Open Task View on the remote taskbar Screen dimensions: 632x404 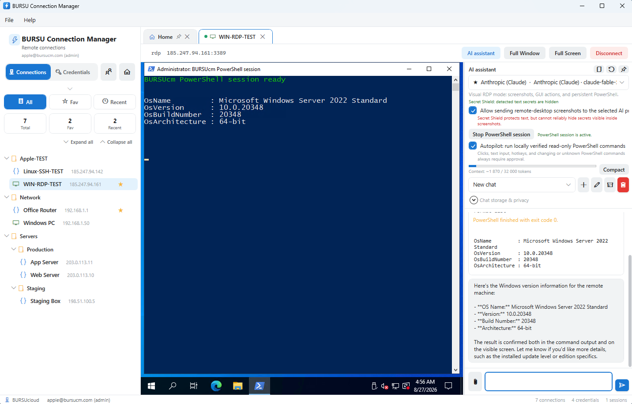194,386
